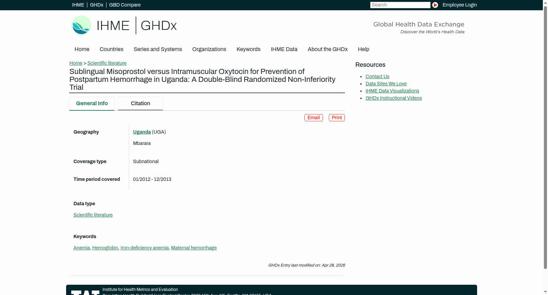This screenshot has width=548, height=295.
Task: Click the Home breadcrumb link
Action: (76, 63)
